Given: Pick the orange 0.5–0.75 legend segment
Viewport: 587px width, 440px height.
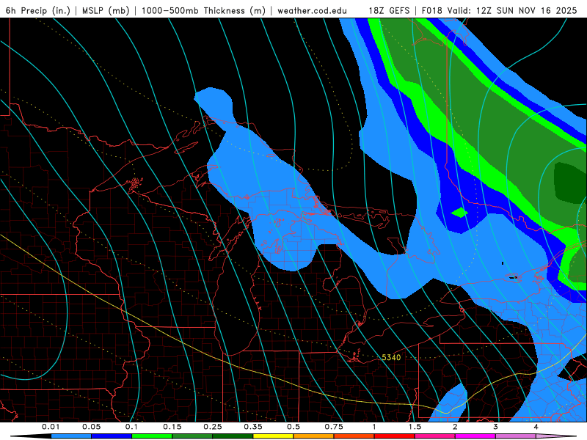Looking at the screenshot, I should tap(314, 436).
